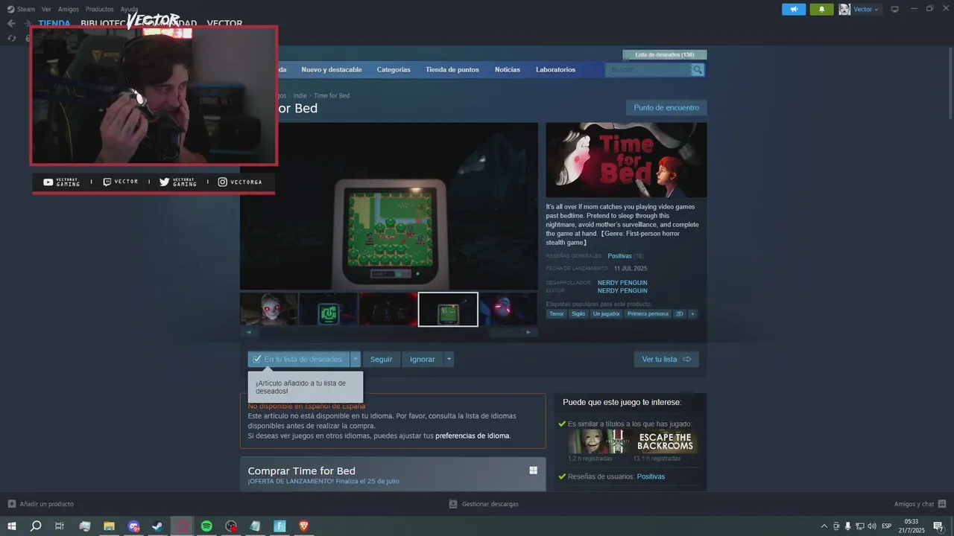Open the Lista de deseados (136) button
954x536 pixels.
tap(665, 54)
